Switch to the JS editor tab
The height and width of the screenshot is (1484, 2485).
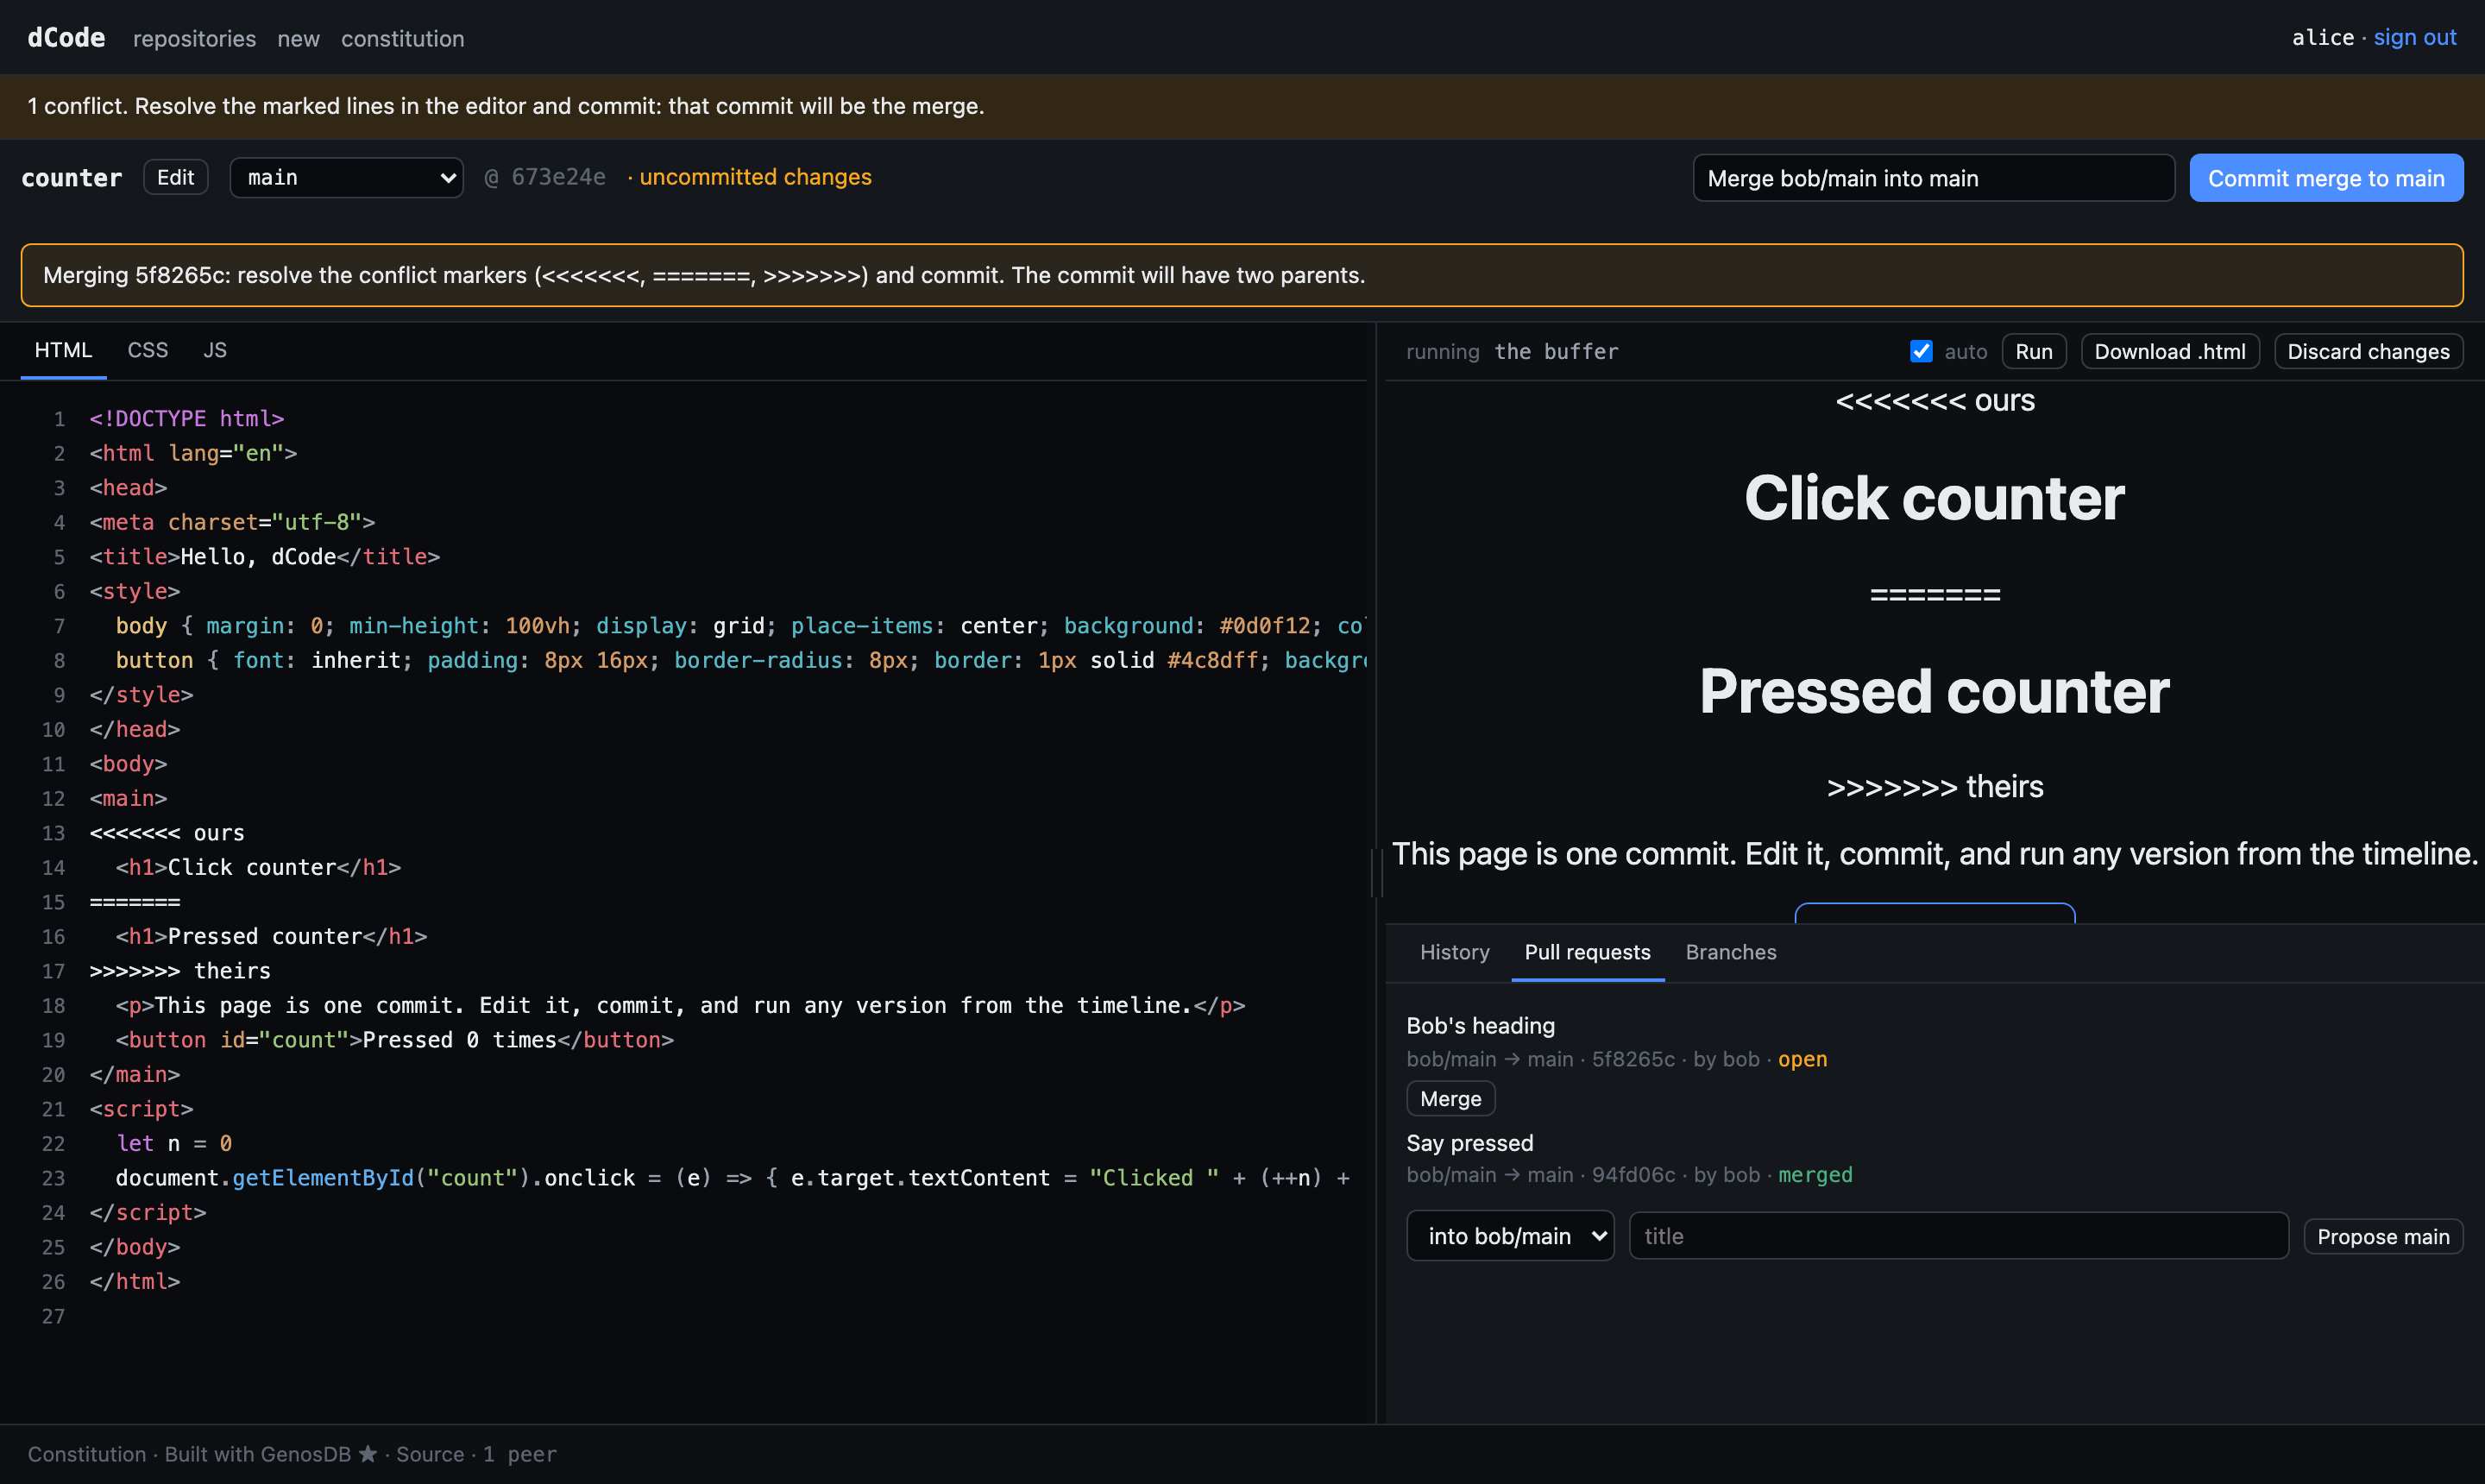[x=215, y=350]
